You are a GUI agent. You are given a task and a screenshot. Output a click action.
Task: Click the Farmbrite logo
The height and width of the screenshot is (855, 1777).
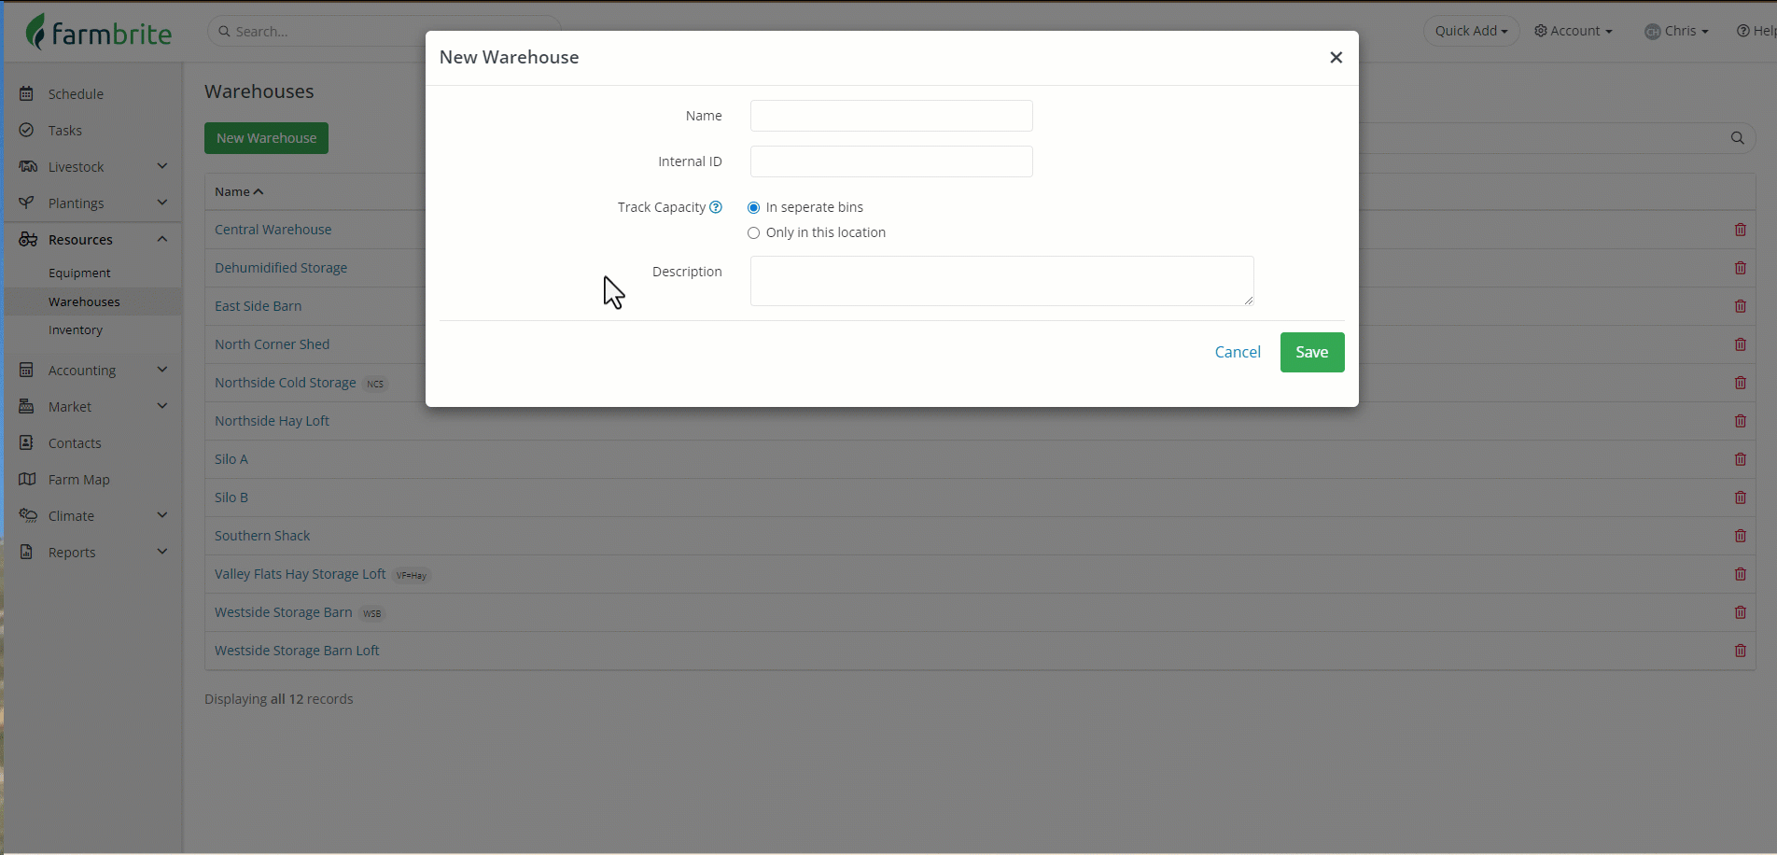(99, 32)
